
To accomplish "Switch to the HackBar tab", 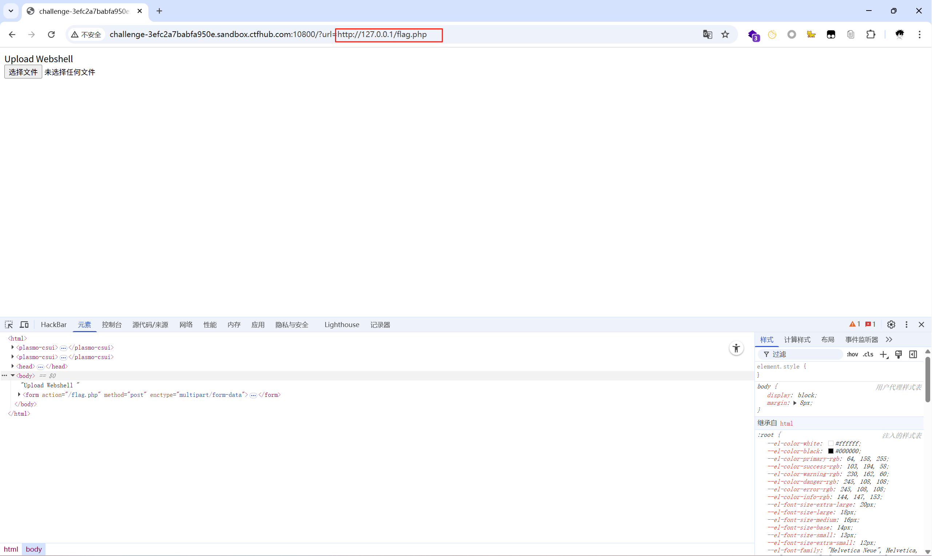I will [x=53, y=325].
